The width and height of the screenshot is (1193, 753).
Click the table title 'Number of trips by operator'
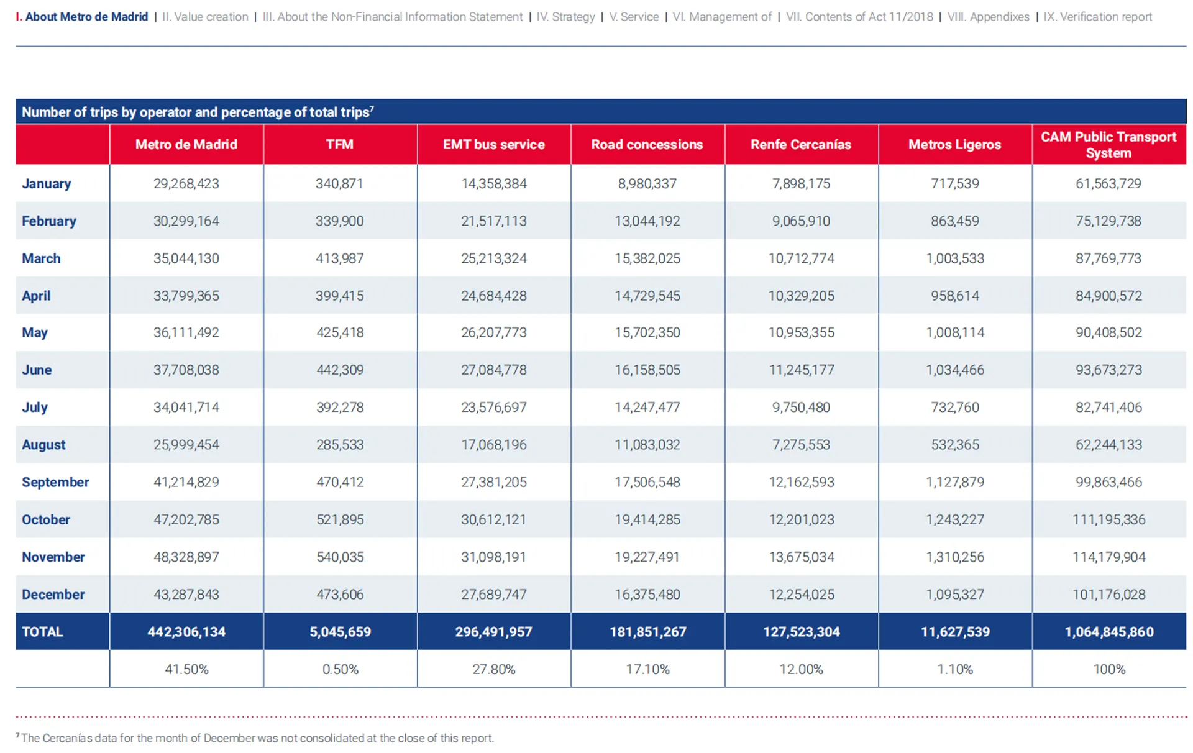[198, 112]
